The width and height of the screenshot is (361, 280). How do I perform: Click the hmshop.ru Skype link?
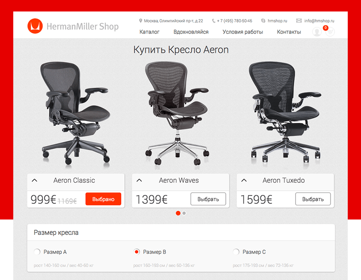[x=277, y=21]
